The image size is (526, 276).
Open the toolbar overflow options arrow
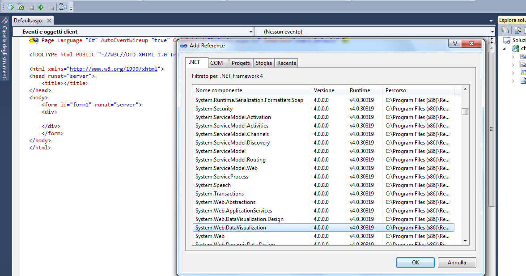coord(71,8)
